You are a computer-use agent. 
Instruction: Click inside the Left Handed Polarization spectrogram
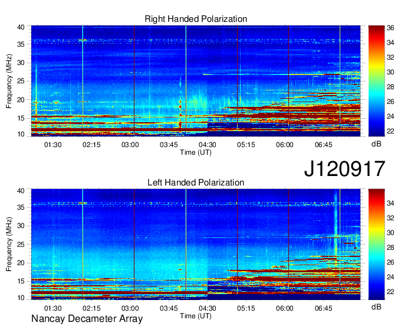196,244
